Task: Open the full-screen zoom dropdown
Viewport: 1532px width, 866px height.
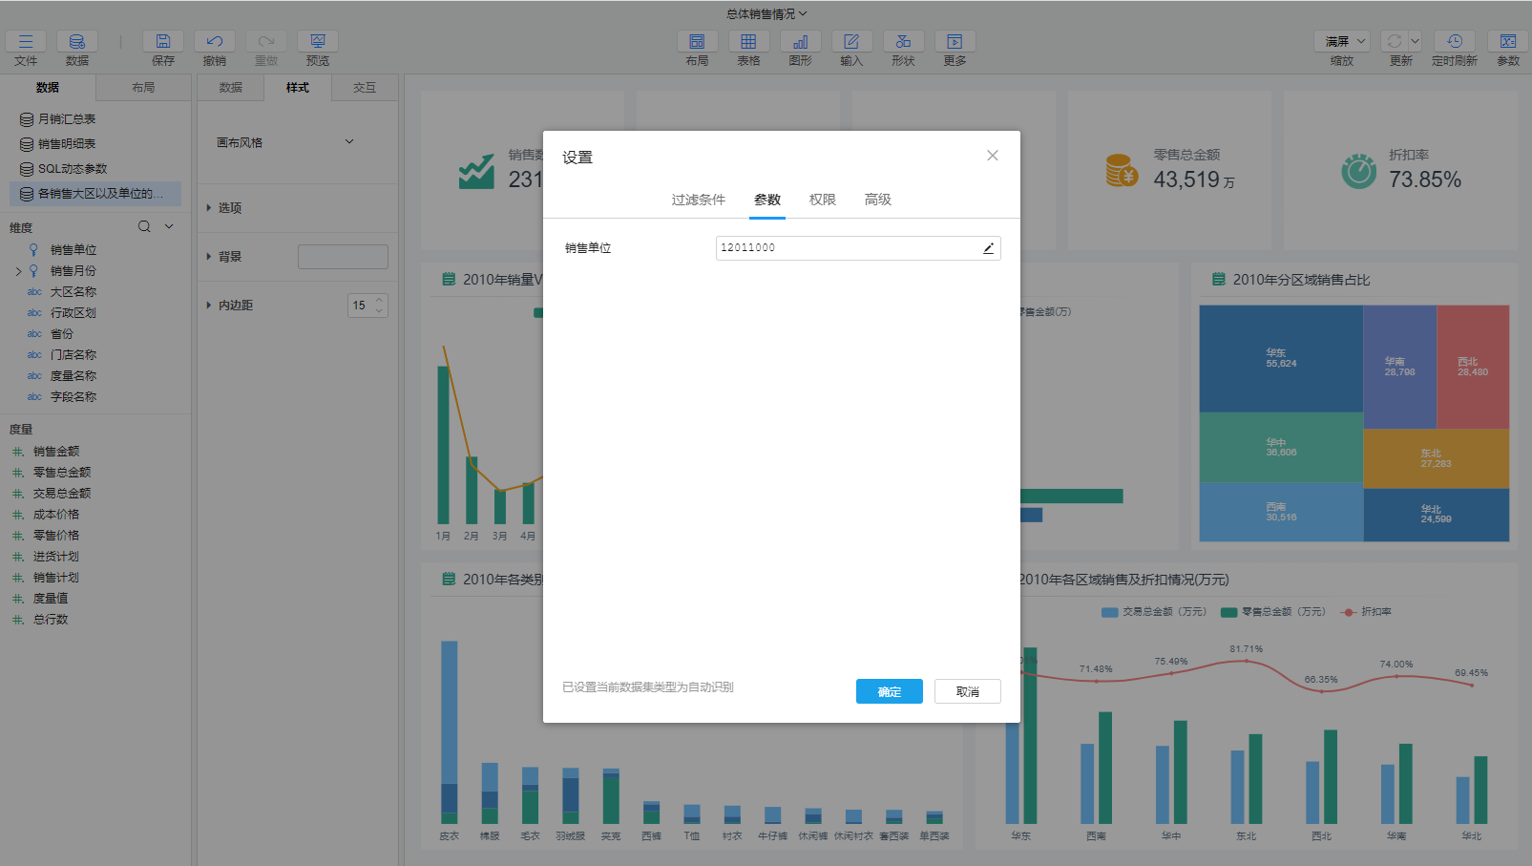Action: pos(1346,42)
